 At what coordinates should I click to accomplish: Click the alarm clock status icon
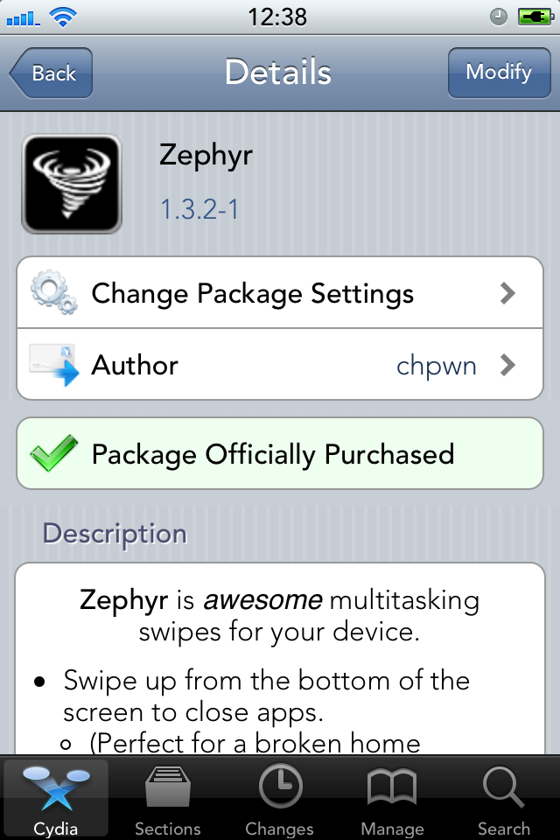499,17
